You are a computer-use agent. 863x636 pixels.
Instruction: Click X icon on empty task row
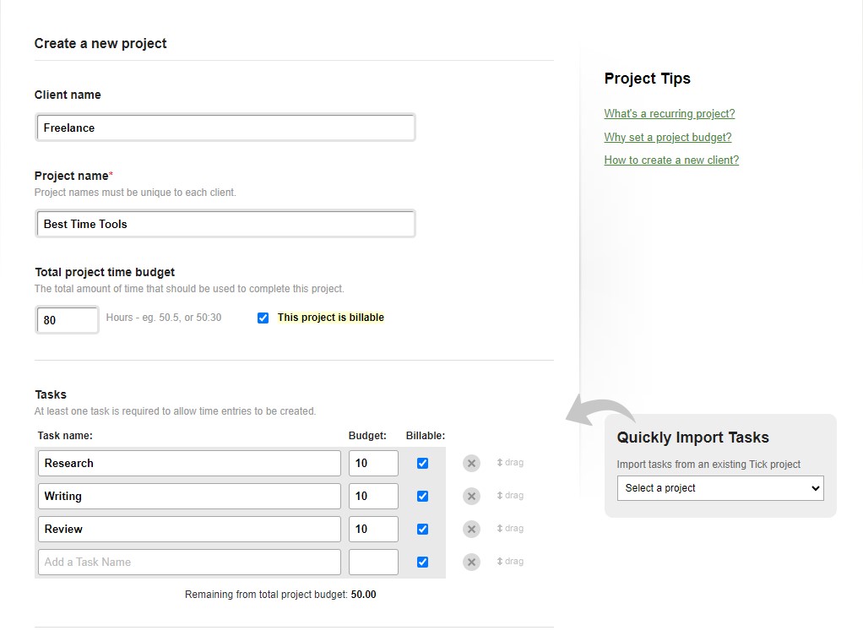(x=471, y=562)
